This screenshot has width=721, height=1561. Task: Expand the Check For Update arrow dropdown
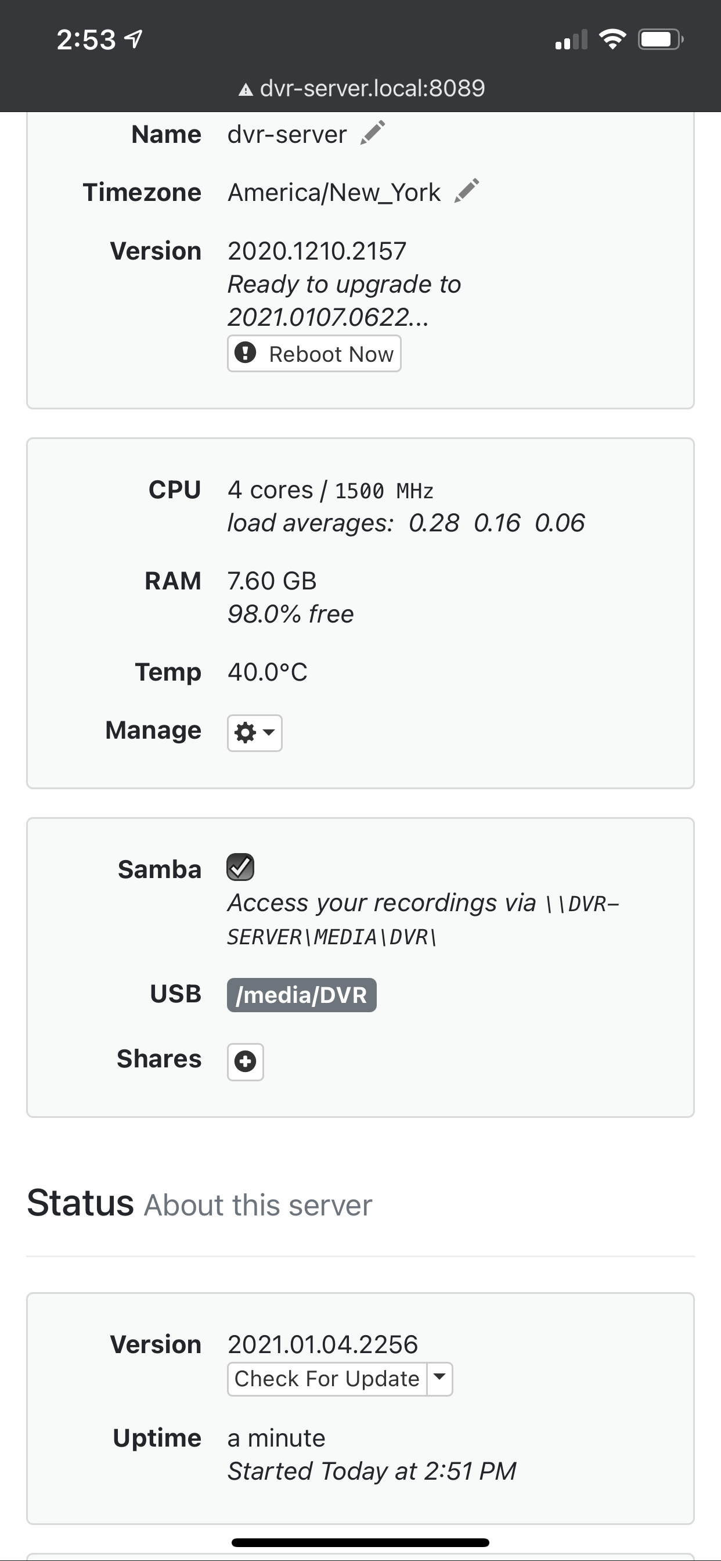pos(440,1379)
